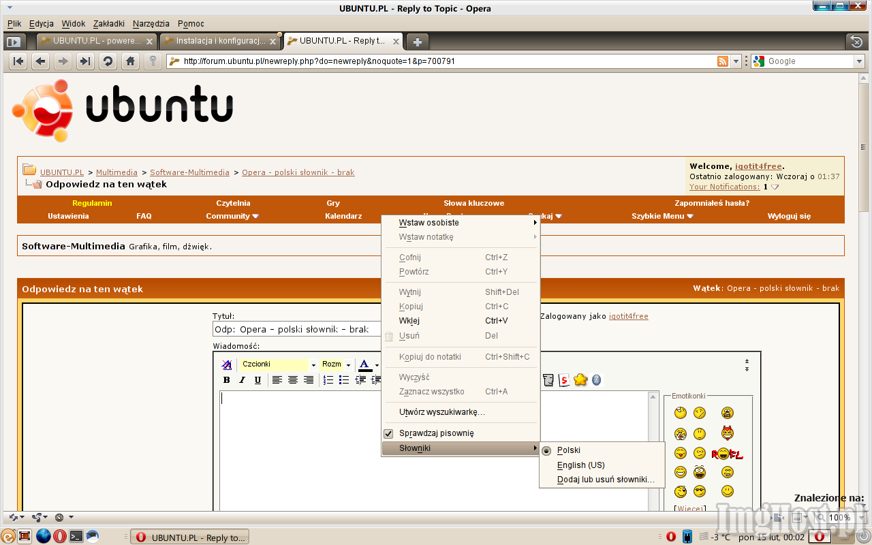Click the Remove Text Formatting icon
This screenshot has width=872, height=545.
[x=227, y=364]
